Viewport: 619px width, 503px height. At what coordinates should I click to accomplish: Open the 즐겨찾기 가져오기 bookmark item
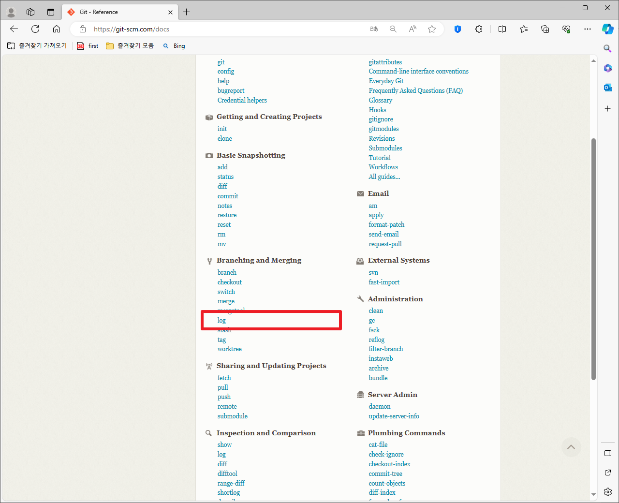pos(37,45)
